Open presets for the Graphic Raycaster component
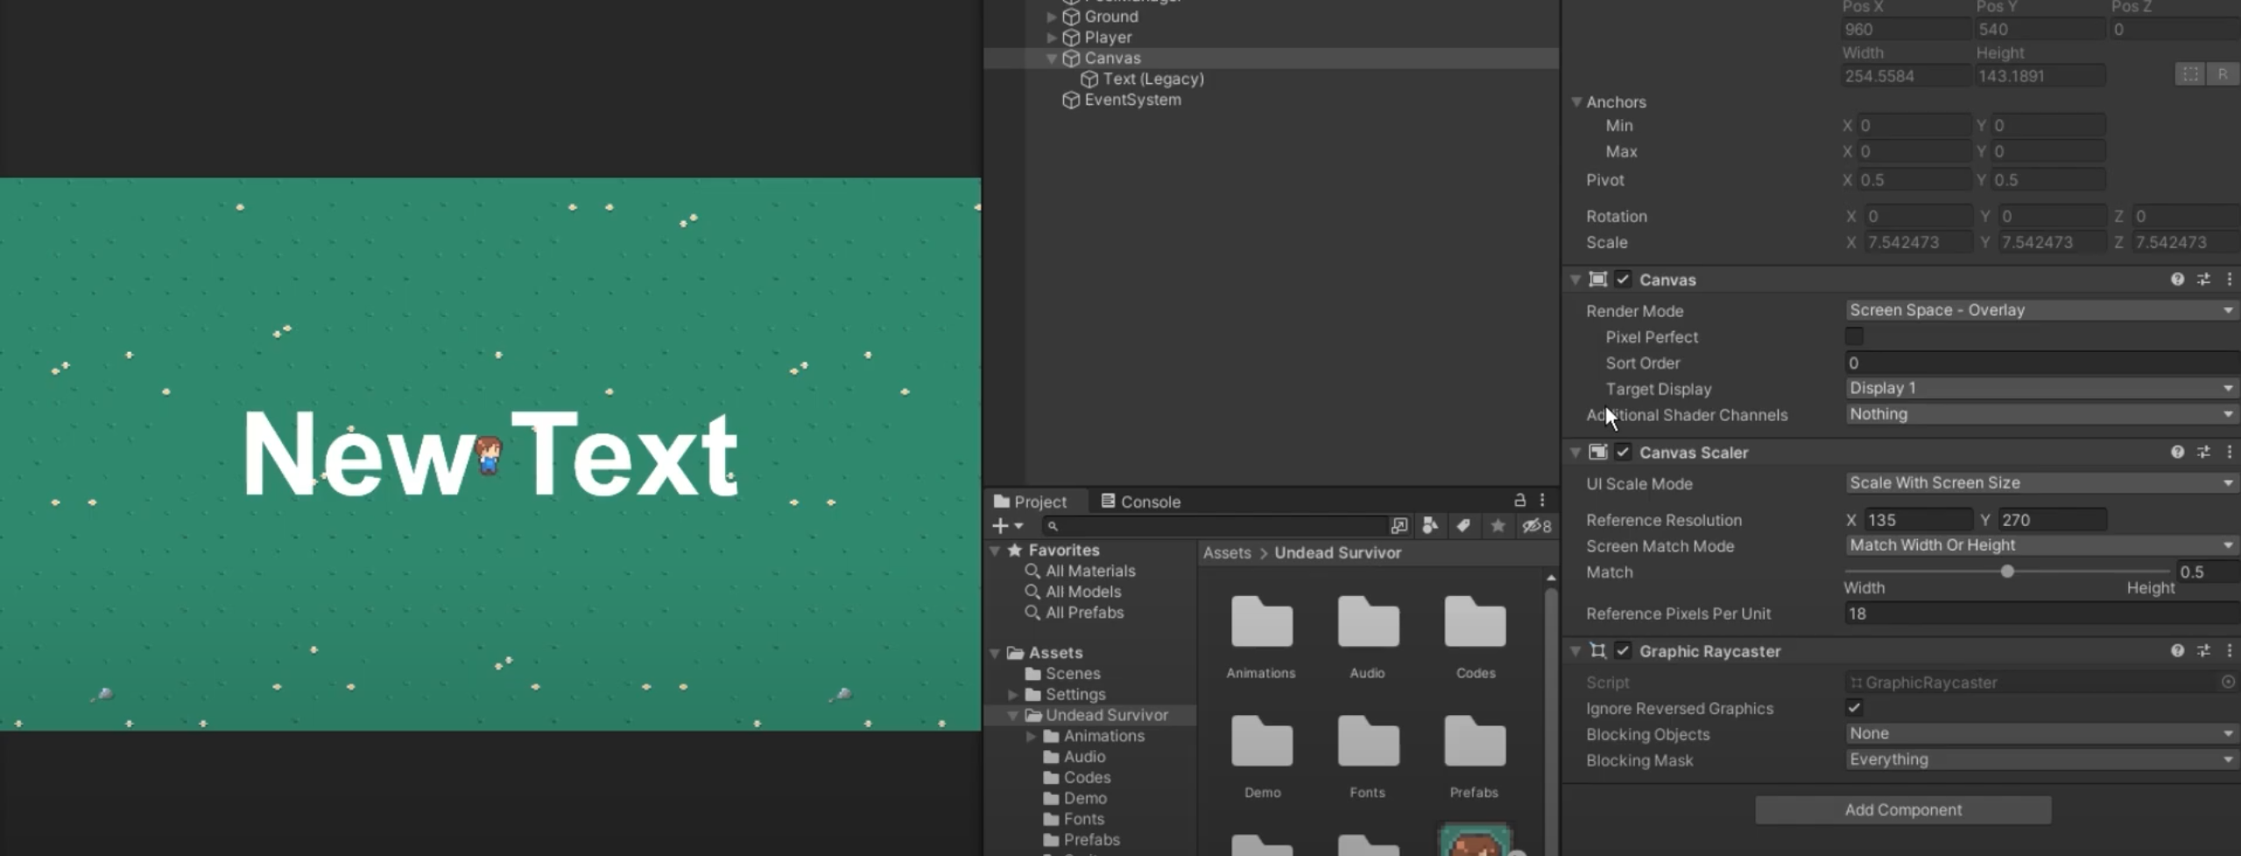The image size is (2241, 856). [x=2203, y=650]
